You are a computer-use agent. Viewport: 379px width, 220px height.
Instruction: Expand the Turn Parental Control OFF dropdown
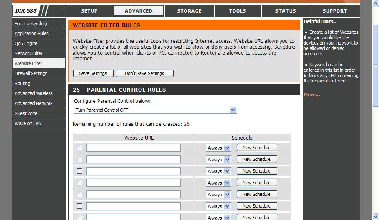[x=155, y=110]
